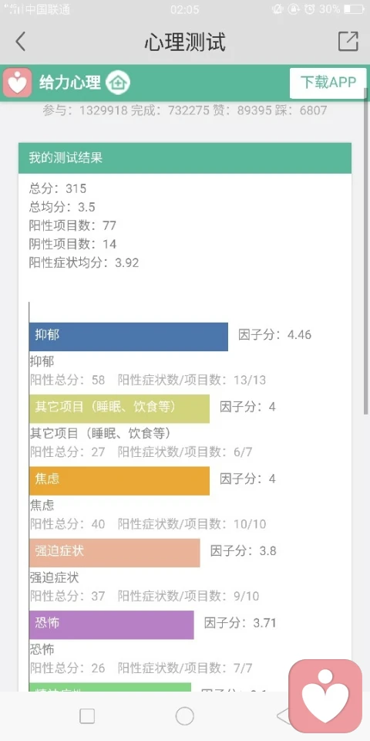This screenshot has height=741, width=370.
Task: Tap the back arrow in header
Action: tap(20, 42)
